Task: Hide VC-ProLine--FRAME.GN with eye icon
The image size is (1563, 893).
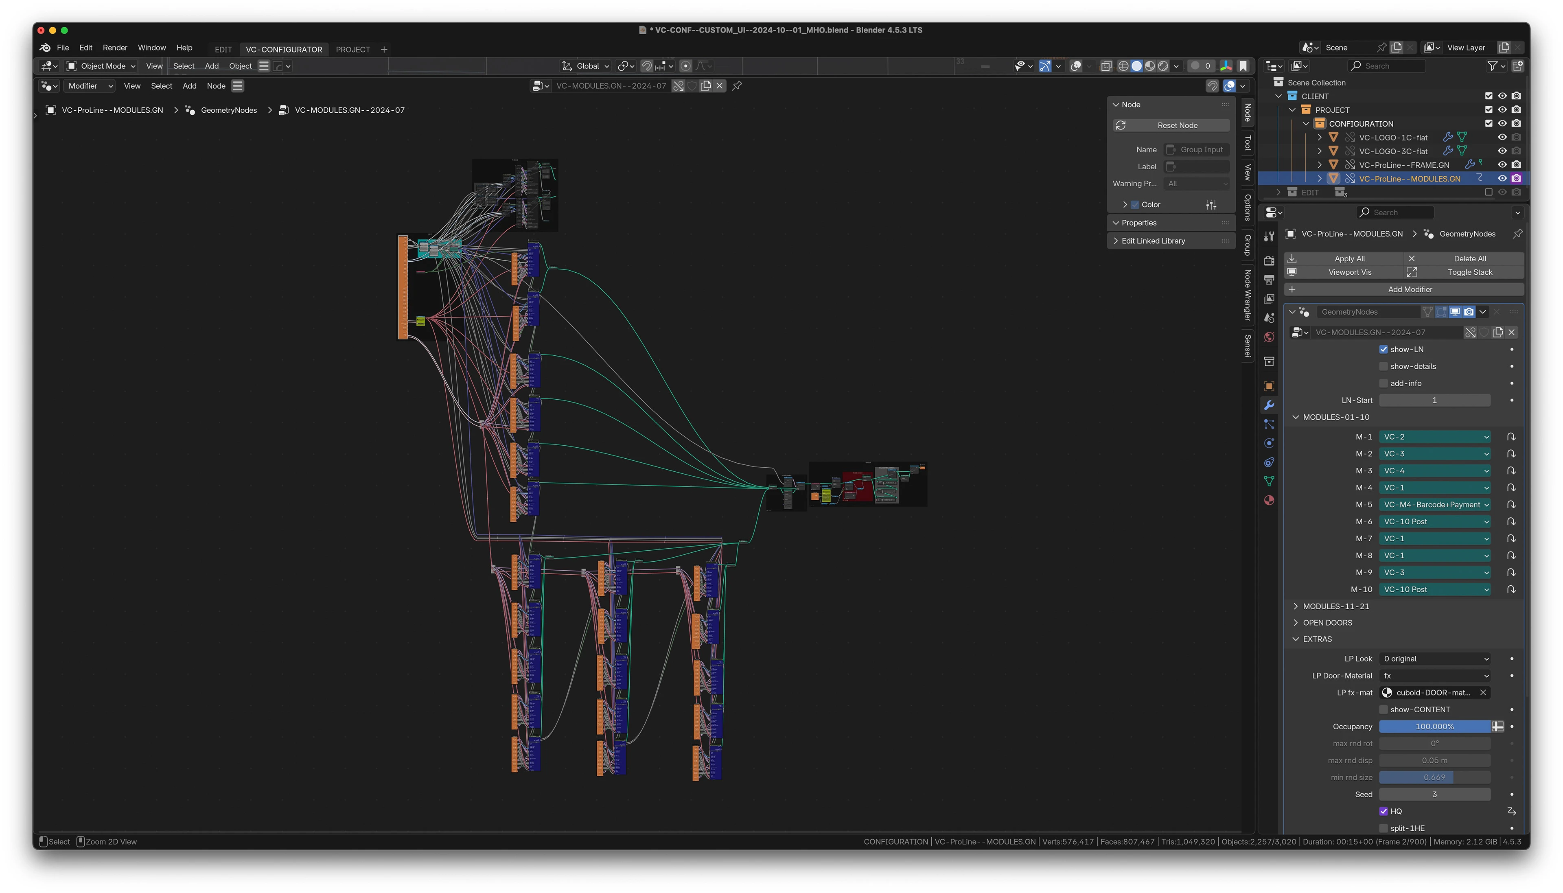Action: pyautogui.click(x=1502, y=164)
